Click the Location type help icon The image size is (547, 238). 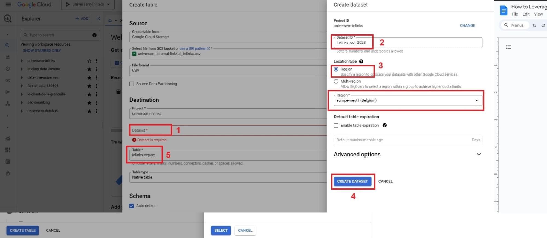(361, 62)
